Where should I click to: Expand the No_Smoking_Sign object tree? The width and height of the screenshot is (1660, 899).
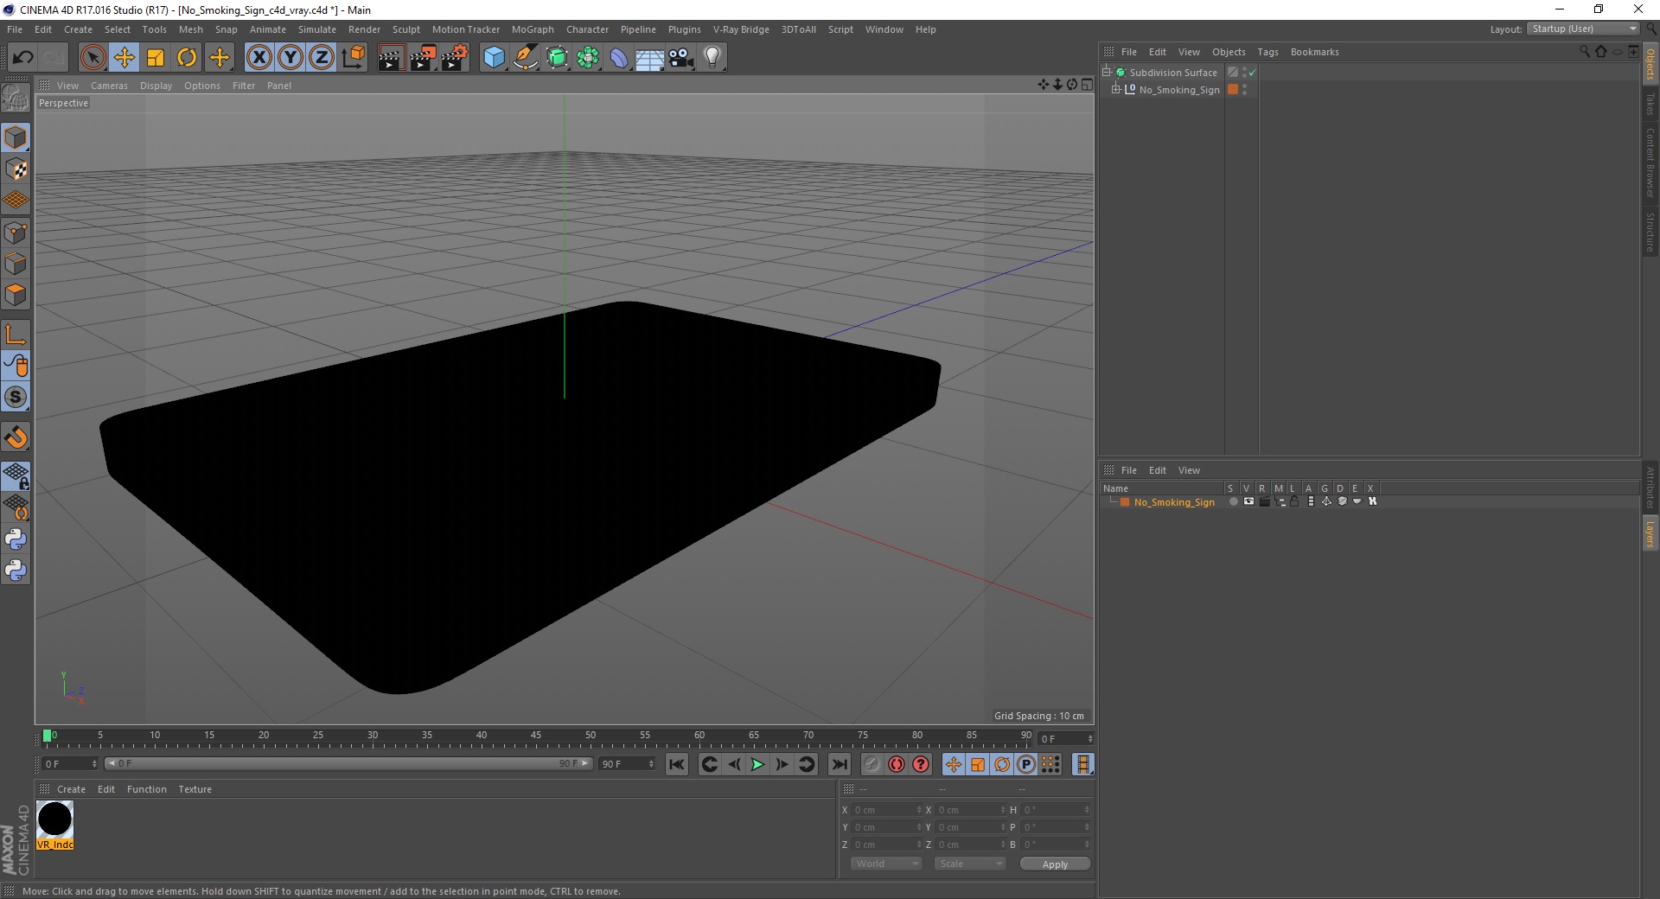pos(1116,89)
